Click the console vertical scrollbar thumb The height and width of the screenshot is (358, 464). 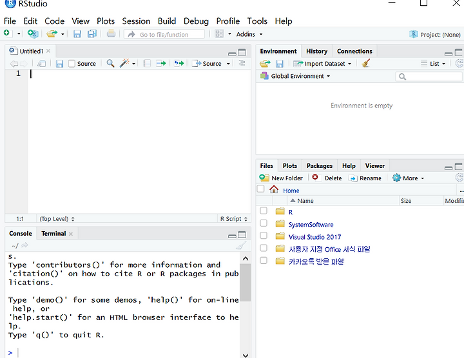click(x=246, y=283)
